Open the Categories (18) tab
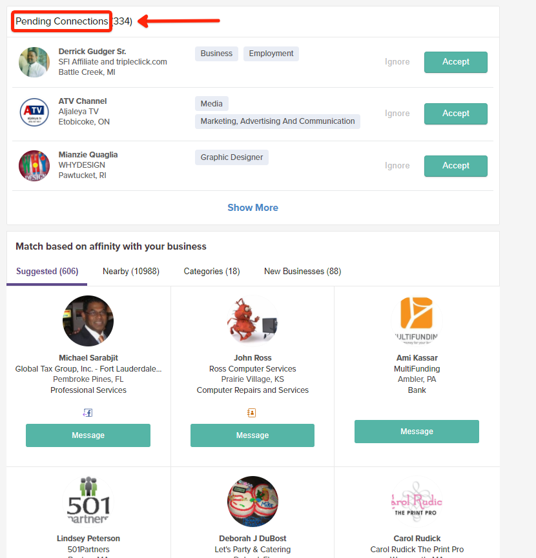The width and height of the screenshot is (536, 558). tap(212, 271)
